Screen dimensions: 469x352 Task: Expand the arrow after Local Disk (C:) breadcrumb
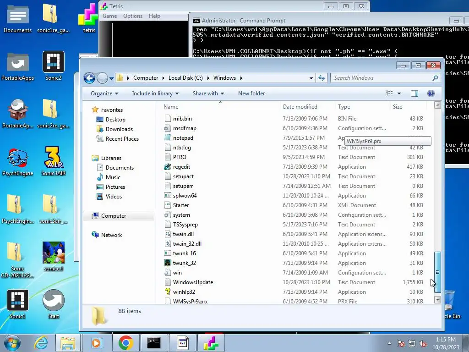(x=208, y=78)
